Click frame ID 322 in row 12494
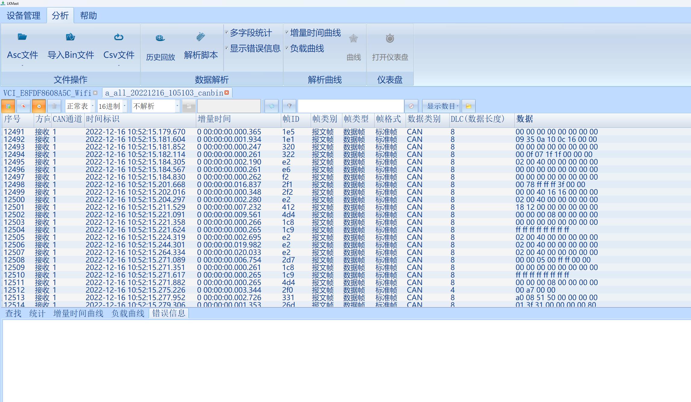This screenshot has width=691, height=402. [288, 154]
